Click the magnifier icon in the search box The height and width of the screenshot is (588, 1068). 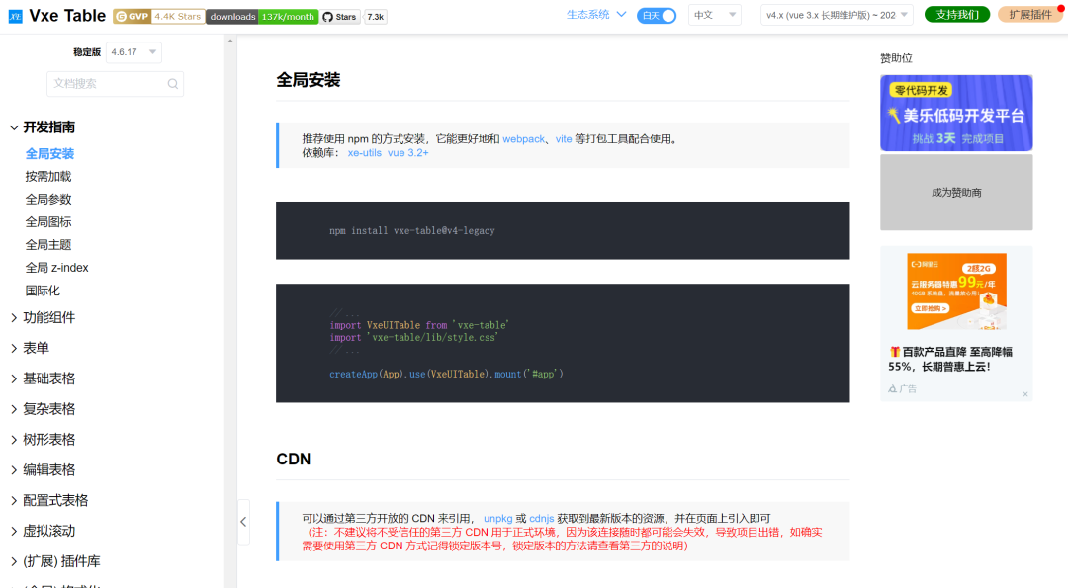(173, 84)
